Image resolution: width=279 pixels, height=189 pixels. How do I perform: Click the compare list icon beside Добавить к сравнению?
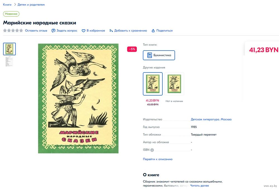111,31
